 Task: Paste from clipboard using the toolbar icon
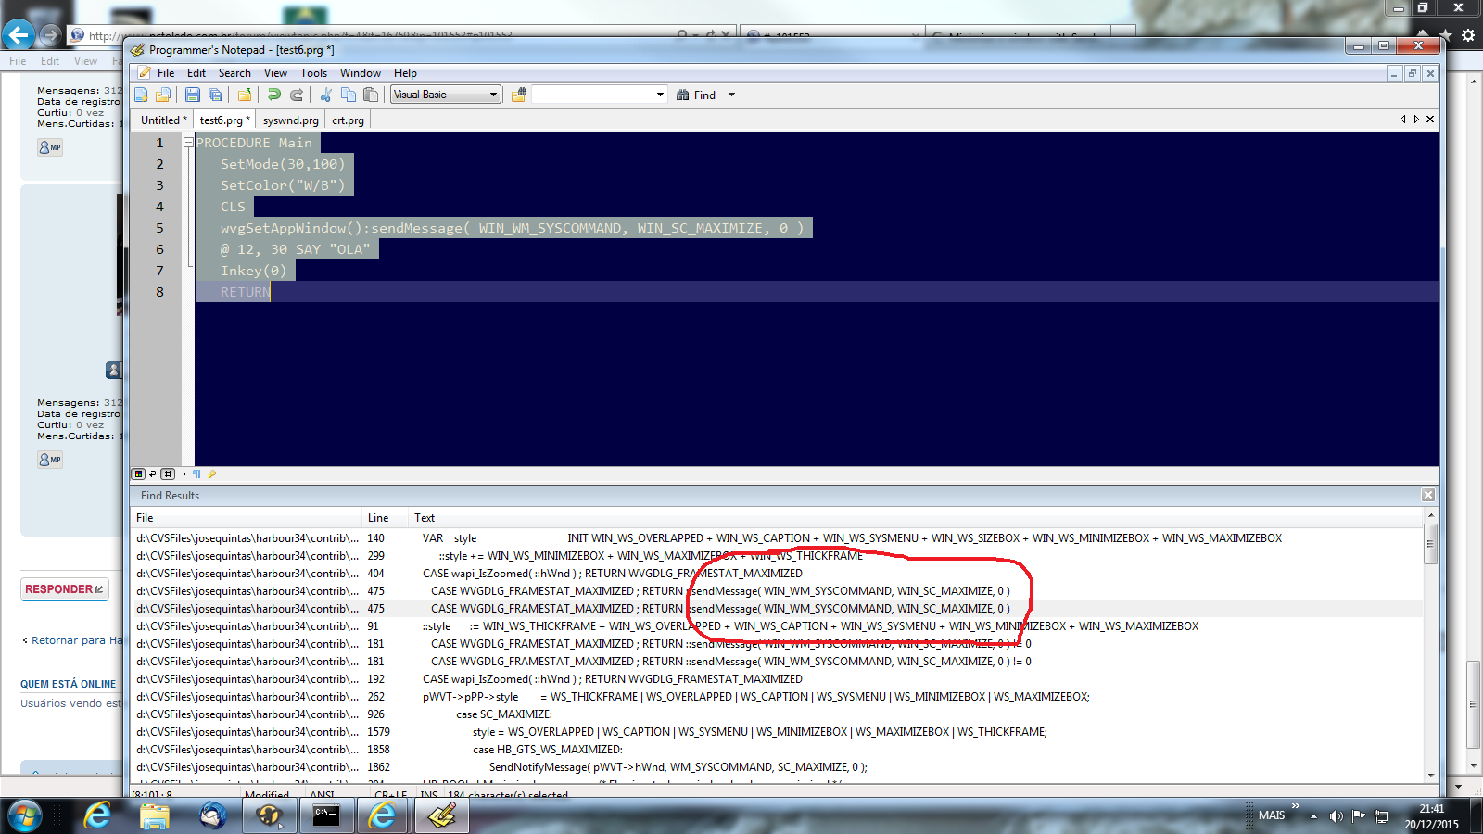pyautogui.click(x=371, y=95)
